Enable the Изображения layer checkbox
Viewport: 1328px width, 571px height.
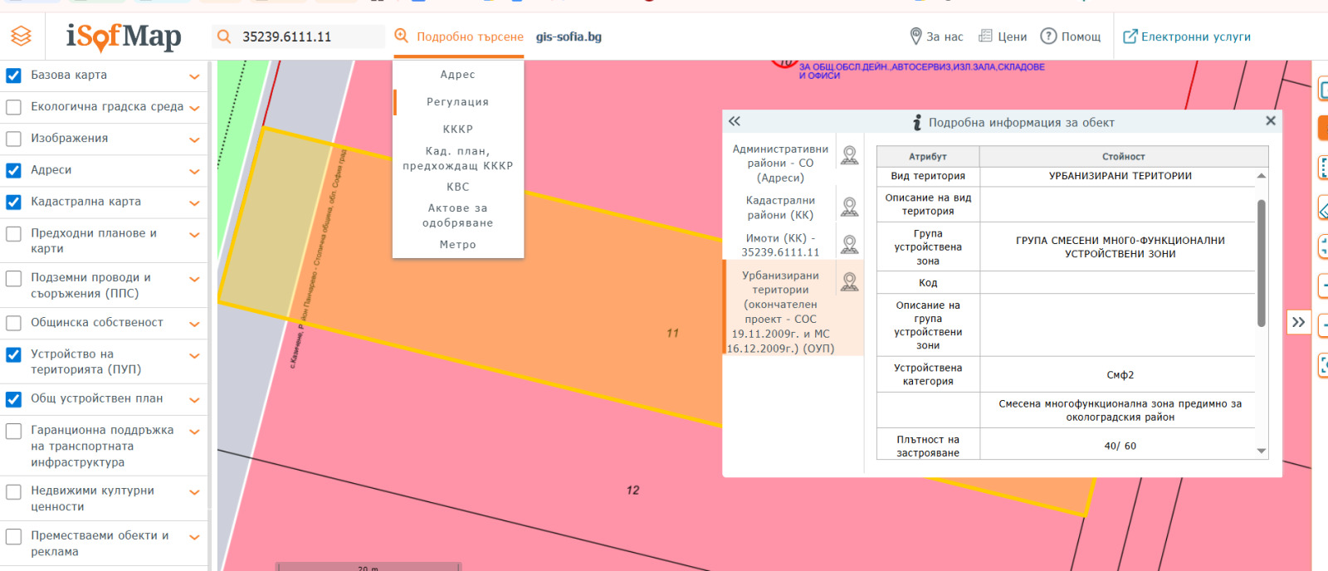[x=13, y=139]
